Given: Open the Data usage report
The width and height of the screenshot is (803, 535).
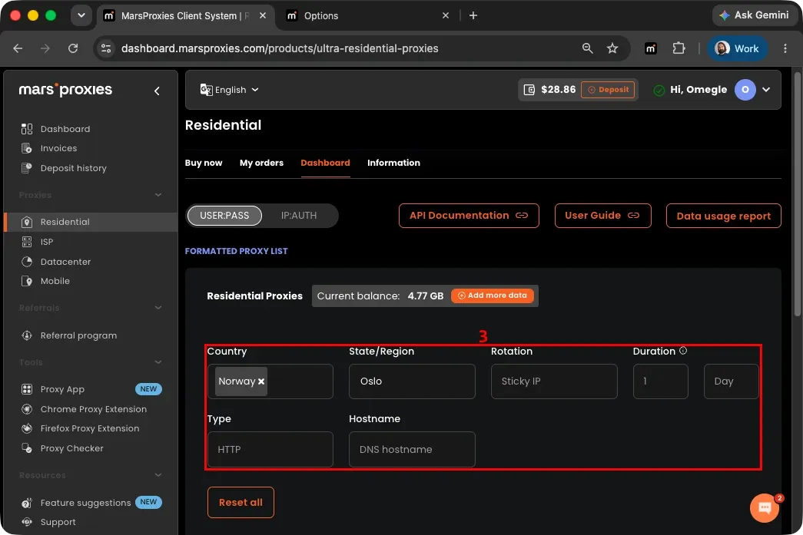Looking at the screenshot, I should [x=723, y=216].
